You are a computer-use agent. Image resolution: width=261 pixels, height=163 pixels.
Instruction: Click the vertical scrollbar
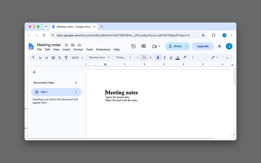[235, 77]
